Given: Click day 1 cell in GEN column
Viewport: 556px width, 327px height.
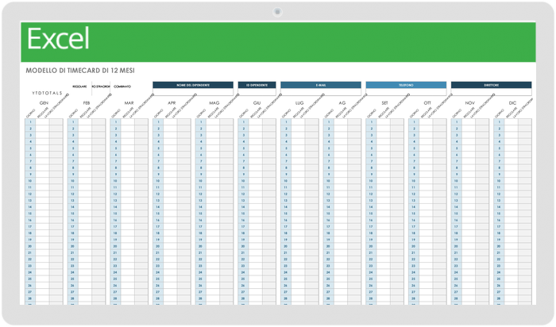Looking at the screenshot, I should coord(30,122).
